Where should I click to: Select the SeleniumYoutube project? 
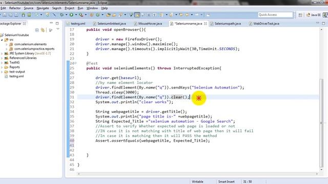(x=16, y=35)
